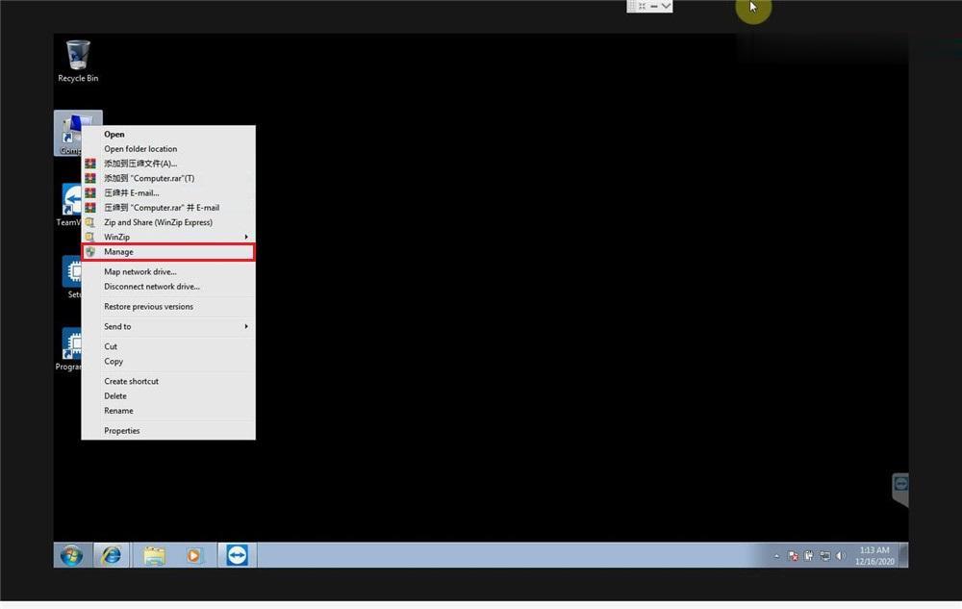Screen dimensions: 962x609
Task: Click the Windows Start orb
Action: 72,556
